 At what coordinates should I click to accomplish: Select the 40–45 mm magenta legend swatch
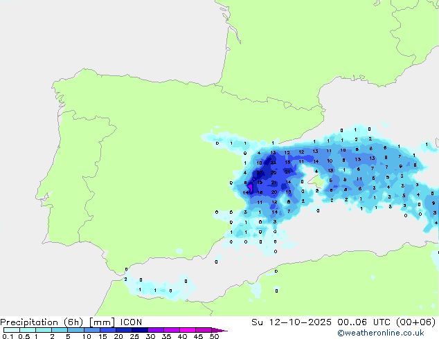[188, 330]
